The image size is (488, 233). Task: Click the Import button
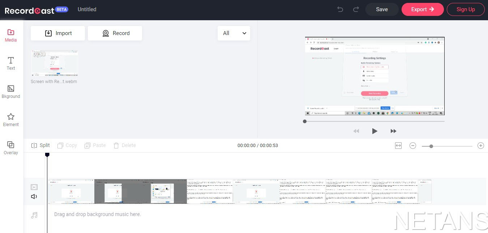(x=58, y=33)
